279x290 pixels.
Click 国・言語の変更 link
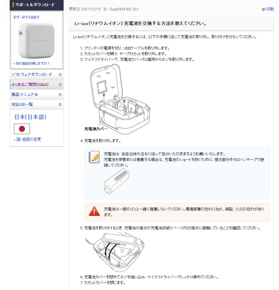click(29, 139)
